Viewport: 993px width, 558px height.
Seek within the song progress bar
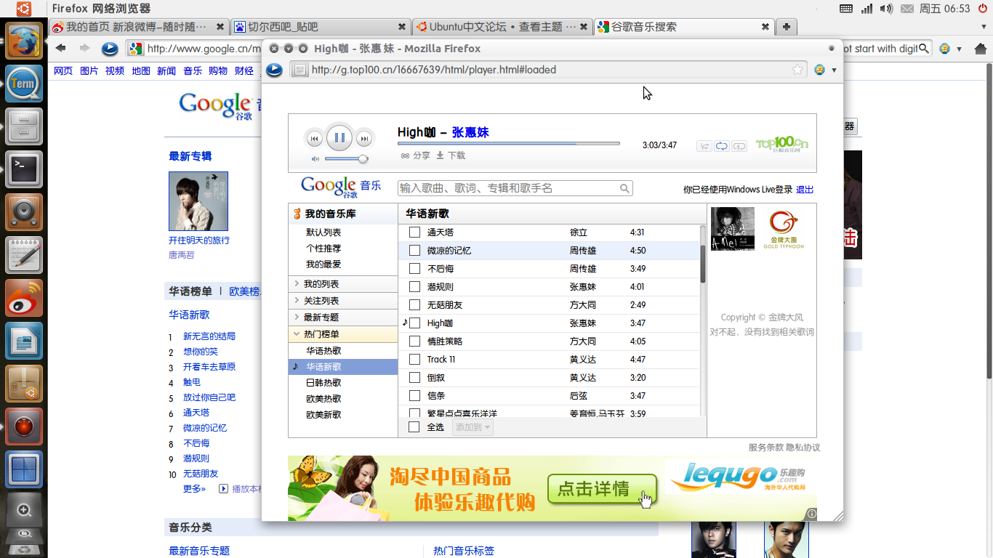click(509, 144)
